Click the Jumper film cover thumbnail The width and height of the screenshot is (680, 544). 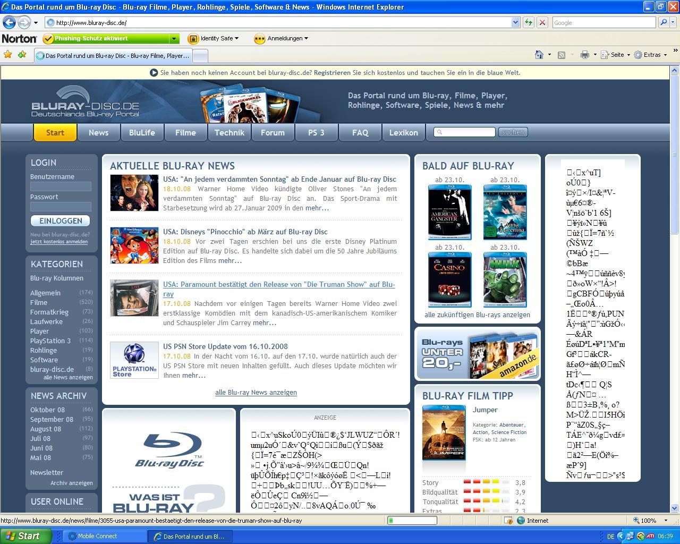[x=444, y=433]
